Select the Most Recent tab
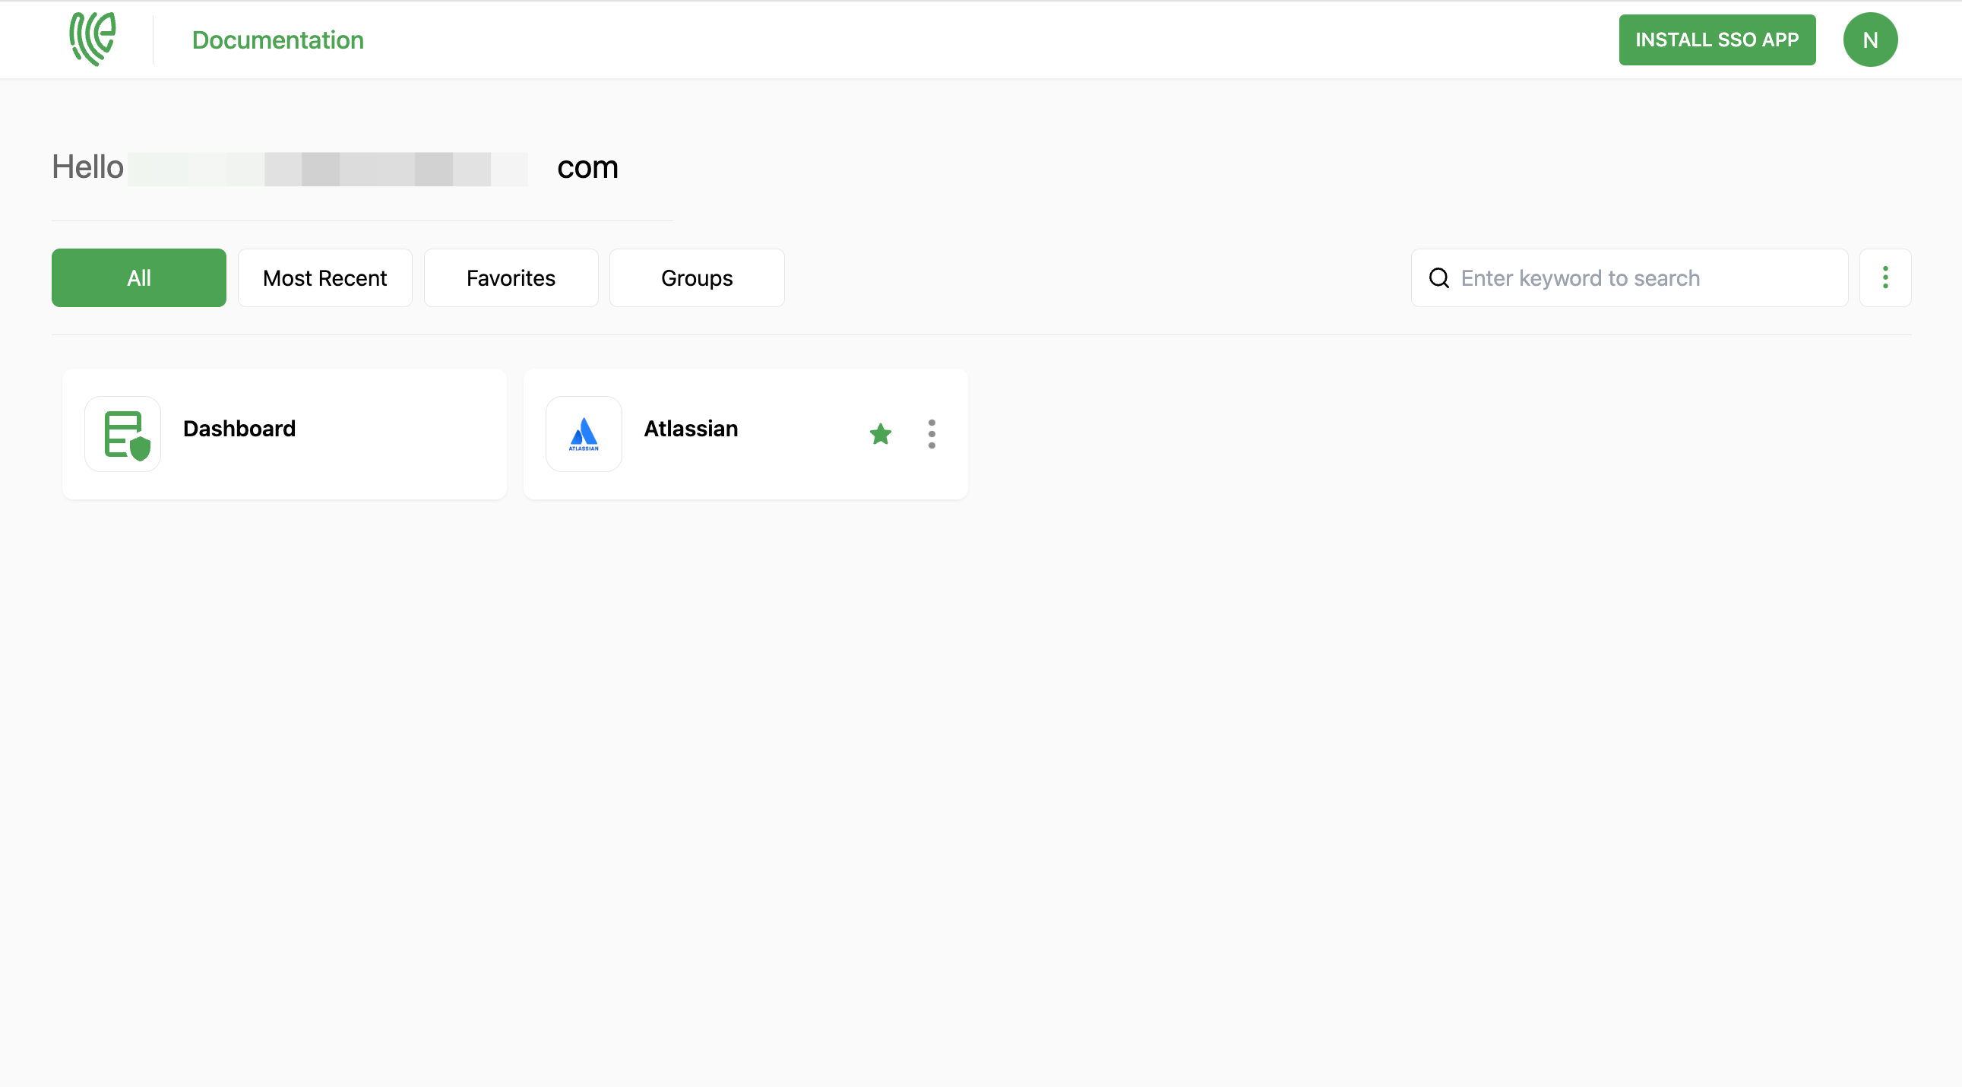The height and width of the screenshot is (1087, 1962). click(x=325, y=277)
